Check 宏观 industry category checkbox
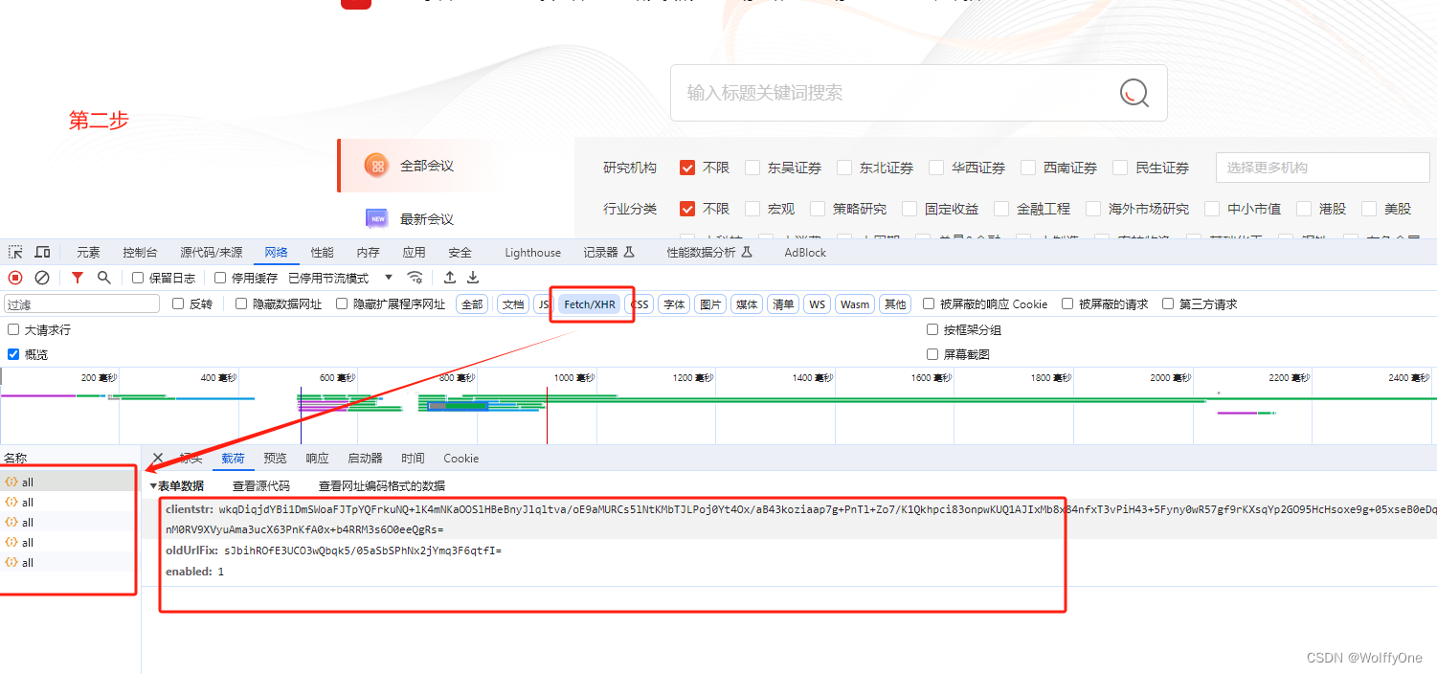1437x674 pixels. click(752, 209)
